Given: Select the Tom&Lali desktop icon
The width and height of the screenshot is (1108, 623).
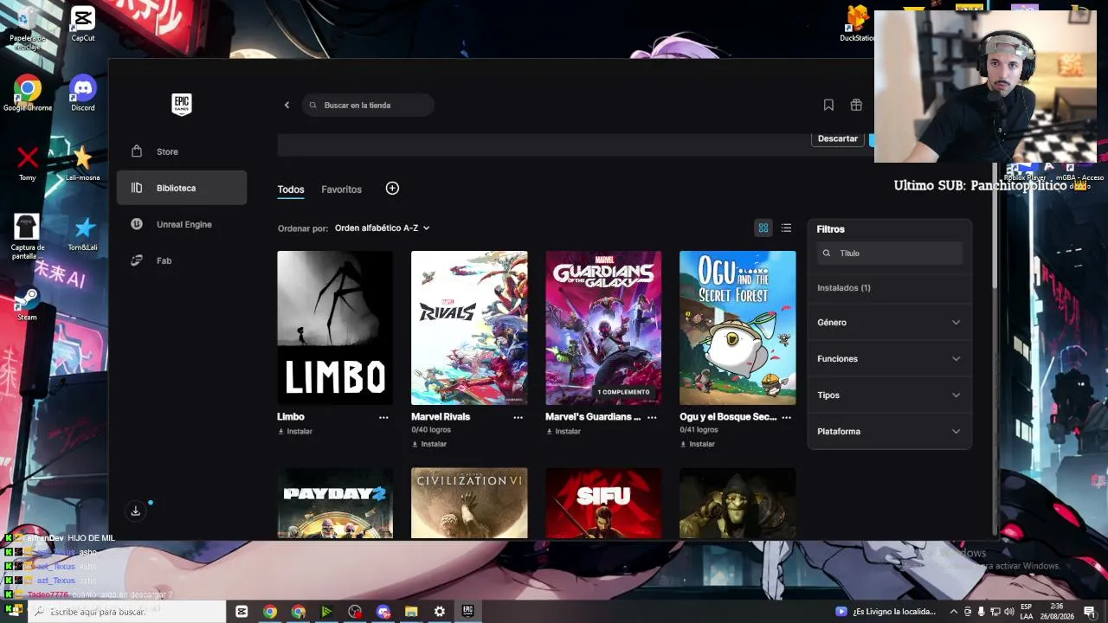Looking at the screenshot, I should coord(83,234).
